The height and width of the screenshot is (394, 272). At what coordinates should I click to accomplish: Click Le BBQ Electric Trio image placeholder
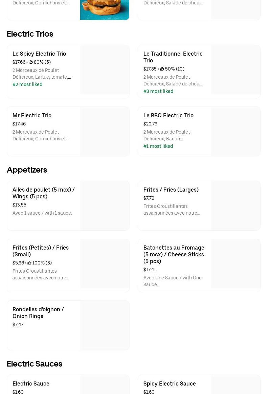coord(235,132)
